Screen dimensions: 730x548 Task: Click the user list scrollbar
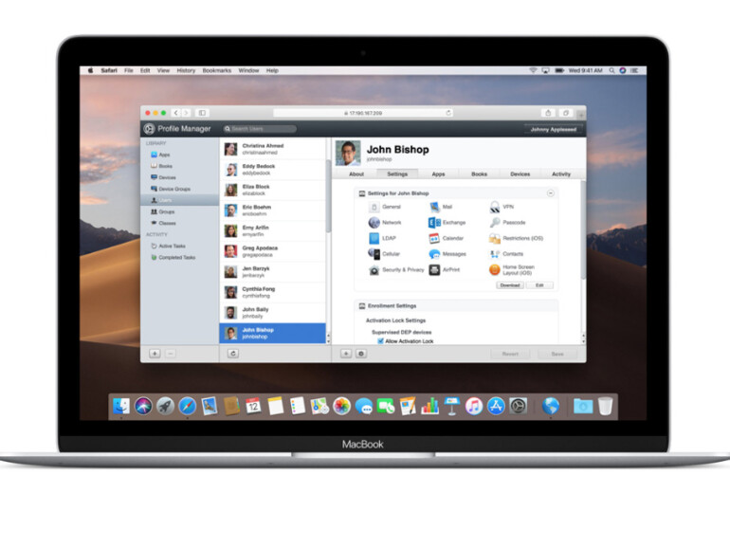(328, 195)
